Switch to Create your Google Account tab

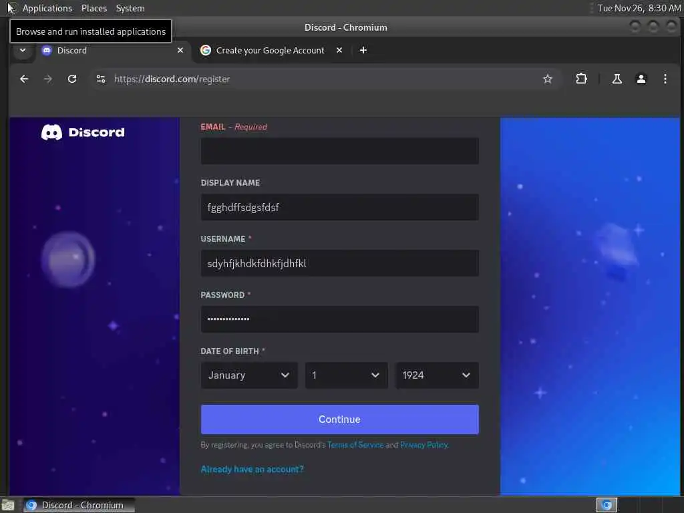[271, 50]
